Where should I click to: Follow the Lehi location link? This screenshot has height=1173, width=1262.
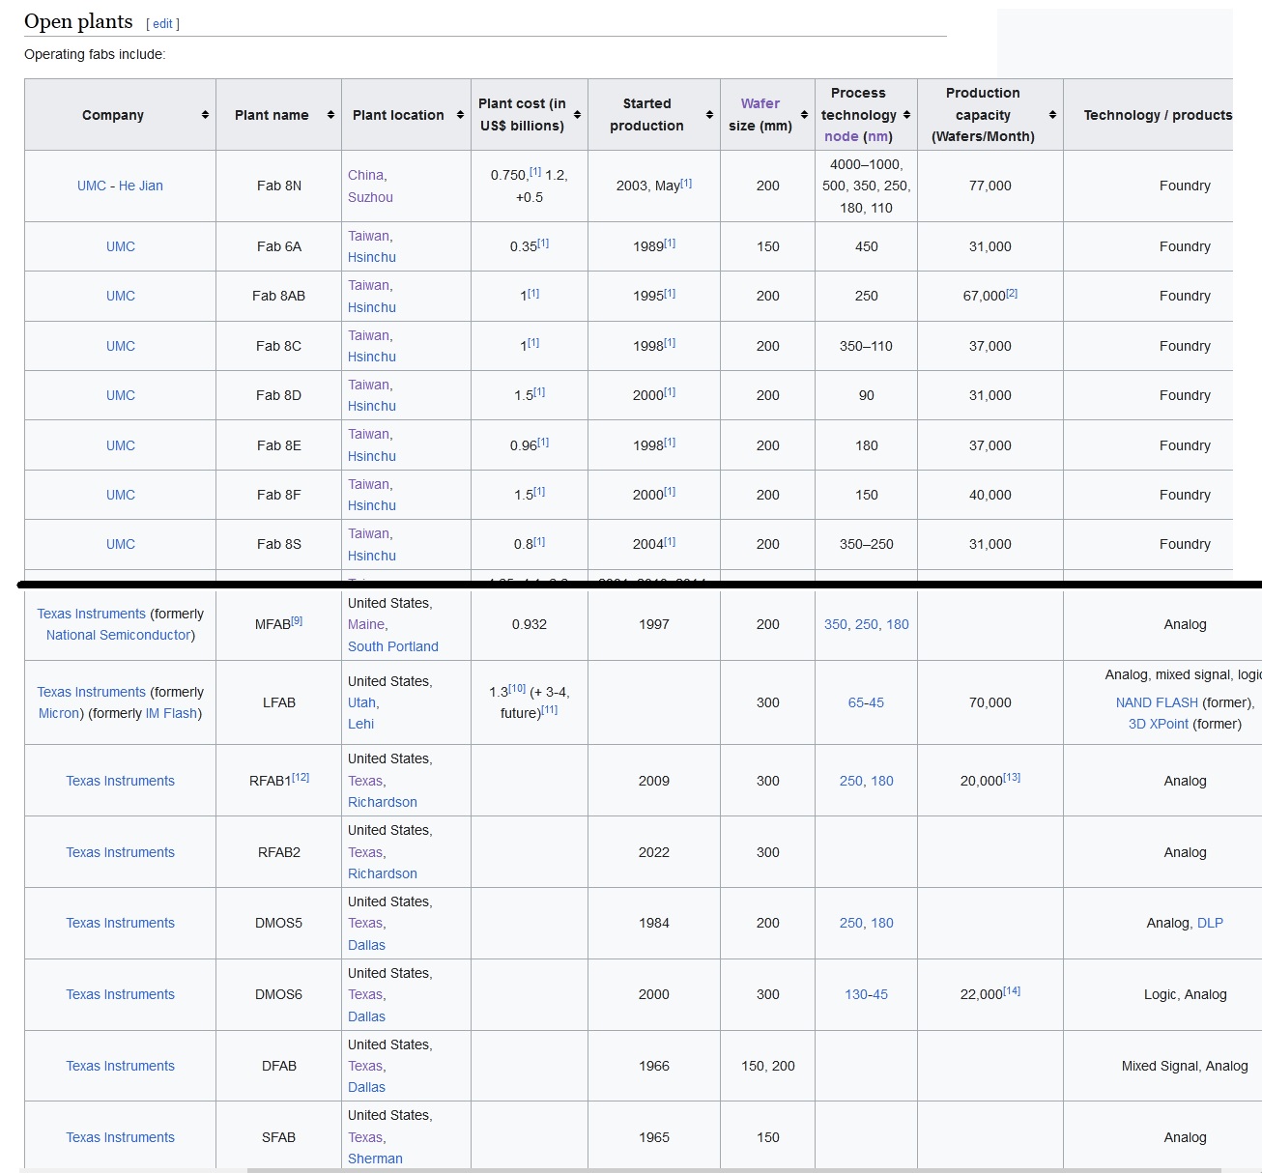point(360,724)
